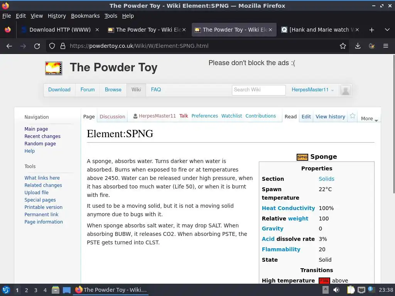Go to the Forum page

click(88, 90)
